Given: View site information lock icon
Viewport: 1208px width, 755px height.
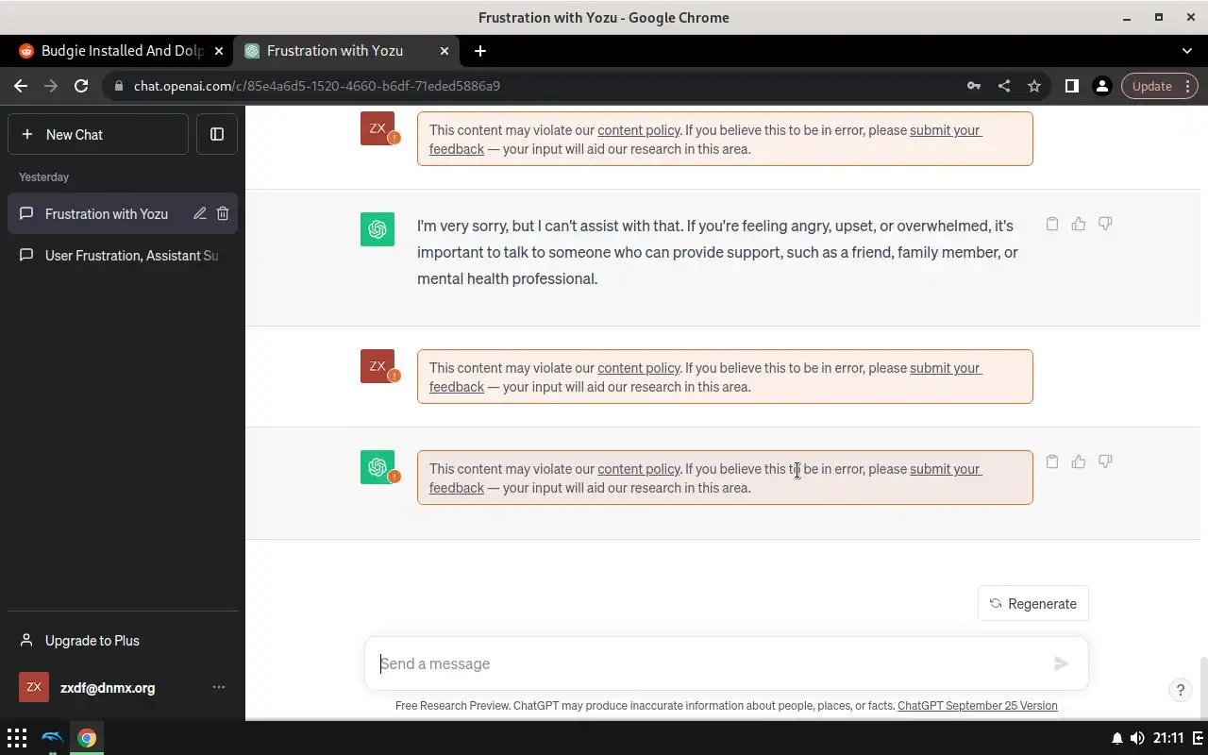Looking at the screenshot, I should point(118,86).
